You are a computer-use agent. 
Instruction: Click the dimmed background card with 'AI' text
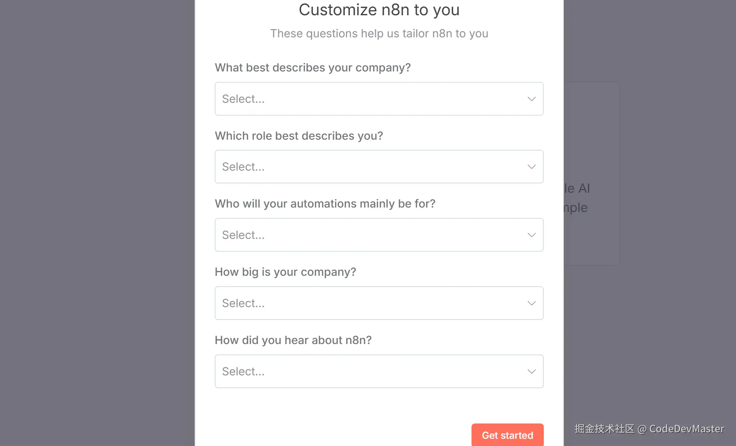[x=591, y=173]
